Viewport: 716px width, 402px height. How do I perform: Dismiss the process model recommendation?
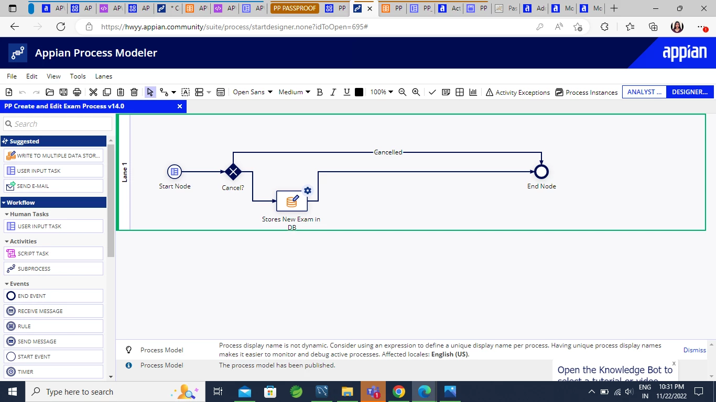coord(695,350)
